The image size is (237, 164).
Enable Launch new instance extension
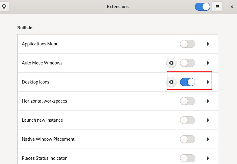point(188,120)
